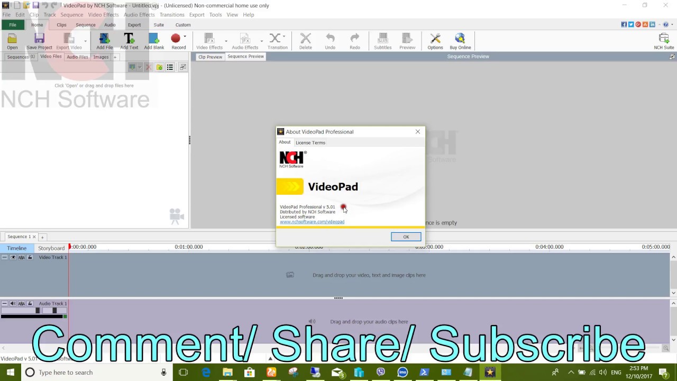Open the bin import dropdown arrow
The height and width of the screenshot is (381, 677).
[140, 67]
